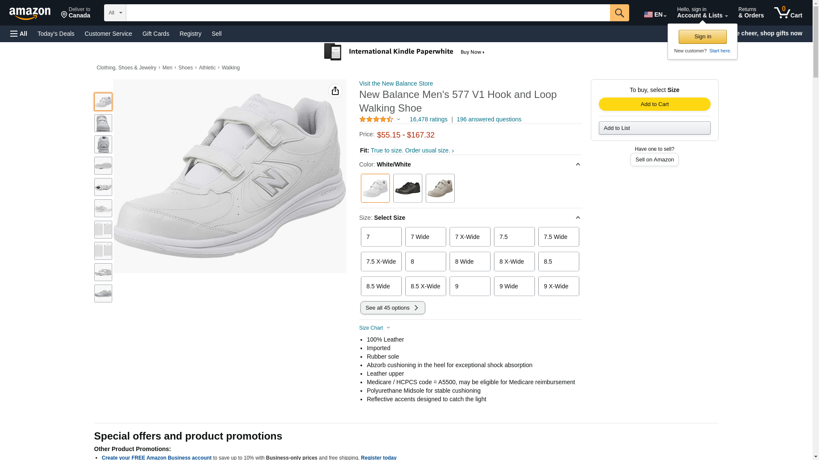
Task: Open Today's Deals in navigation bar
Action: (56, 34)
